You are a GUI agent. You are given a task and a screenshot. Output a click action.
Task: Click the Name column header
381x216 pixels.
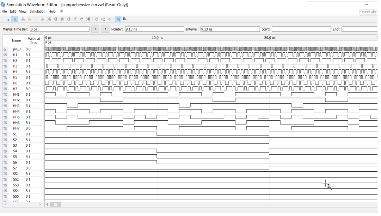[17, 41]
